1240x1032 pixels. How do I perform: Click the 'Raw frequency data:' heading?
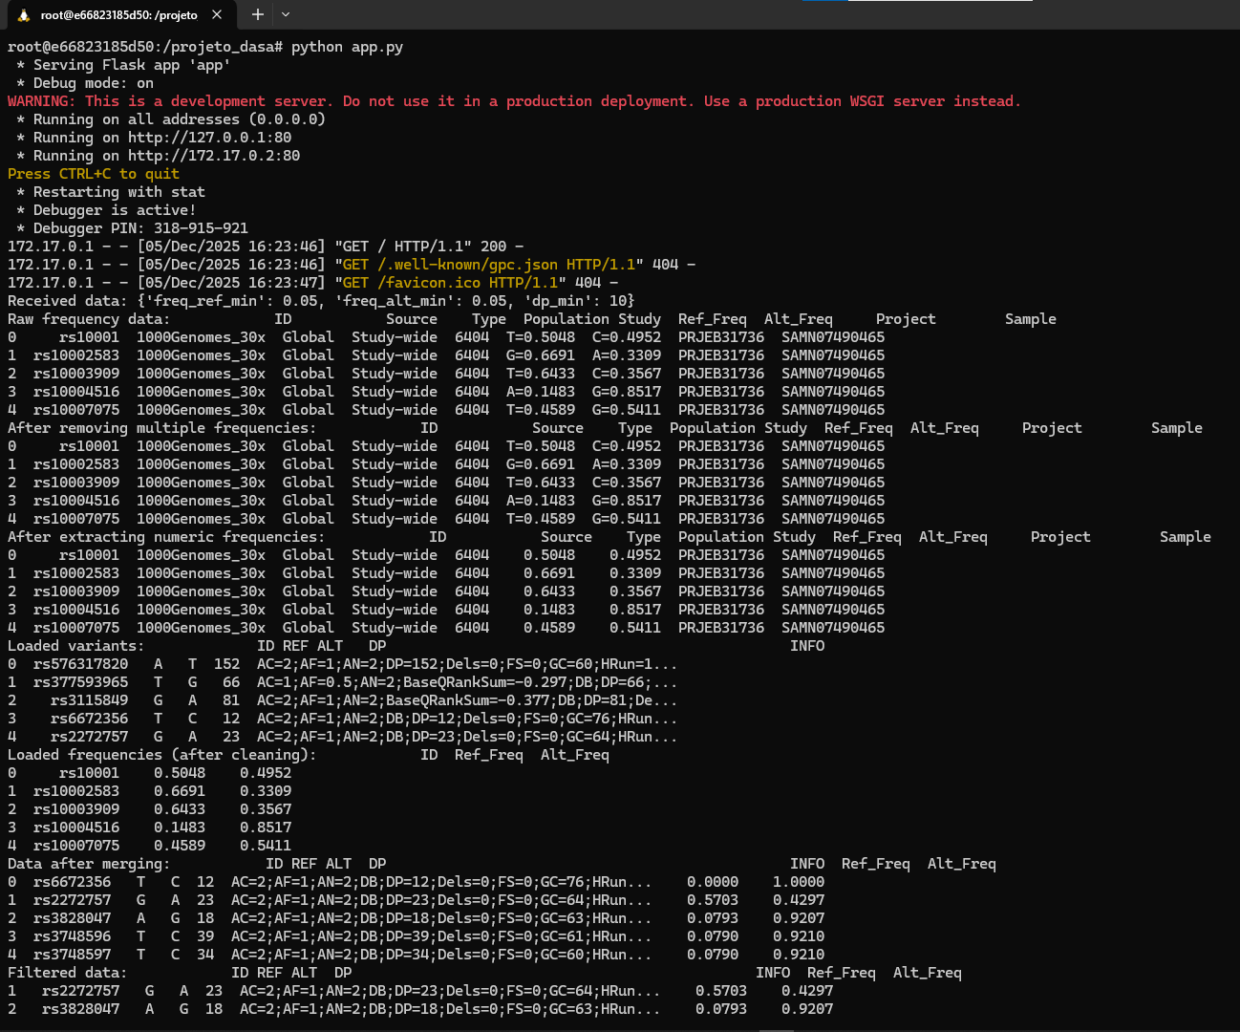pyautogui.click(x=89, y=319)
